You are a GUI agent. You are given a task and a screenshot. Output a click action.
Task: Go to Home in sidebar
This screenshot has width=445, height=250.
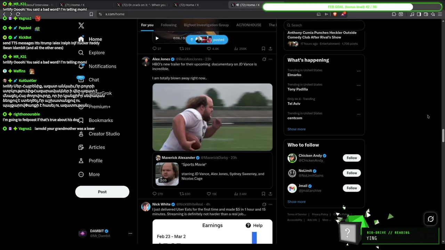coord(95,39)
